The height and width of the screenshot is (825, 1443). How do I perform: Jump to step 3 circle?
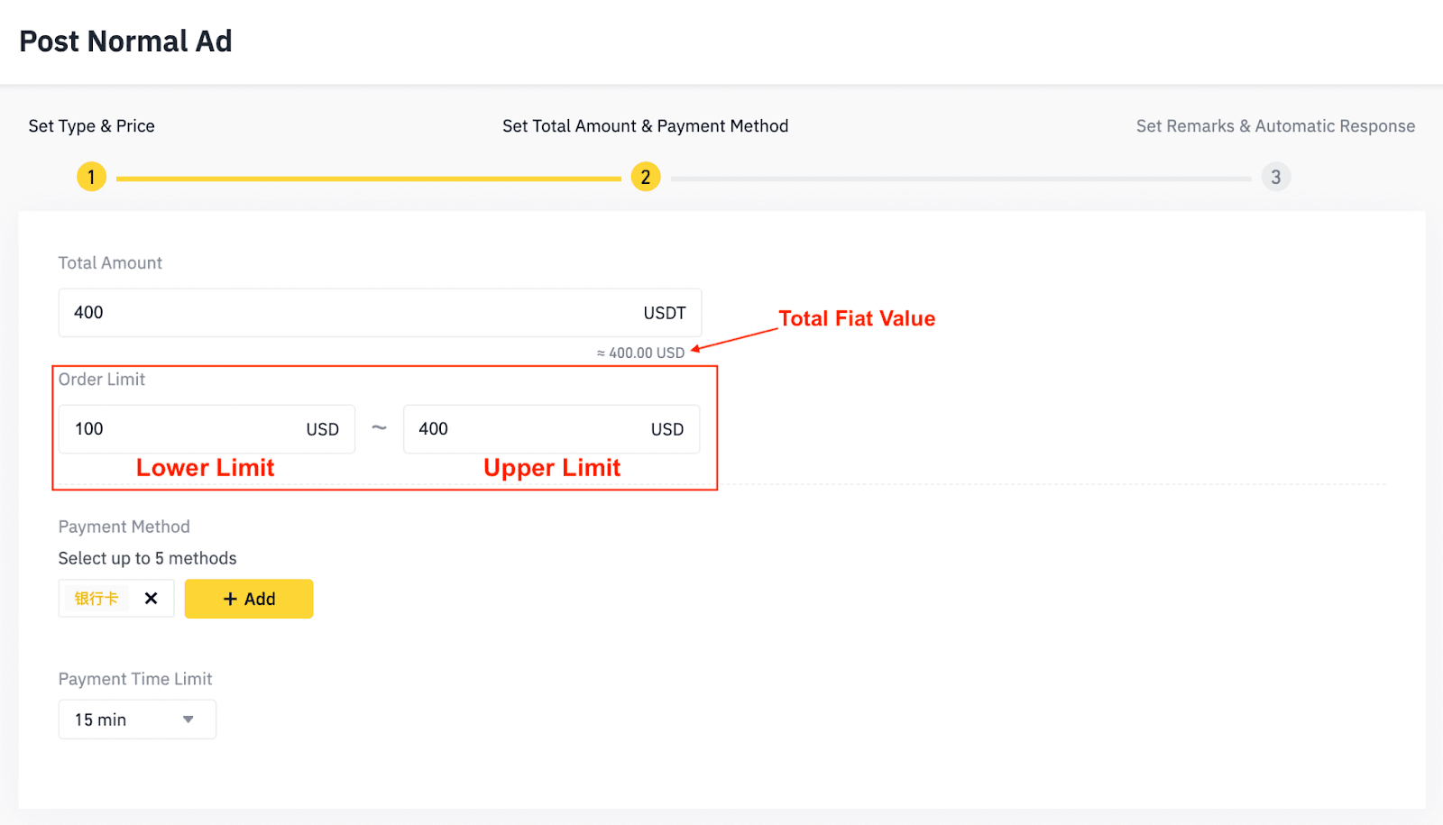coord(1276,177)
